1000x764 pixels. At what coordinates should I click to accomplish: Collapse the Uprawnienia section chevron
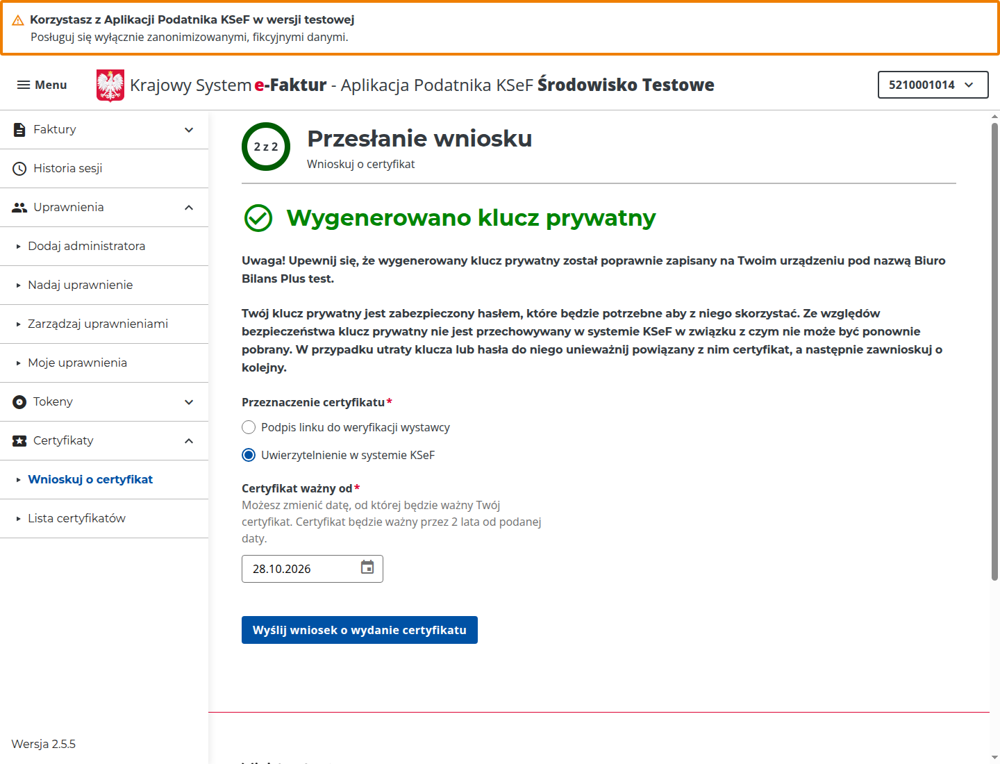189,208
